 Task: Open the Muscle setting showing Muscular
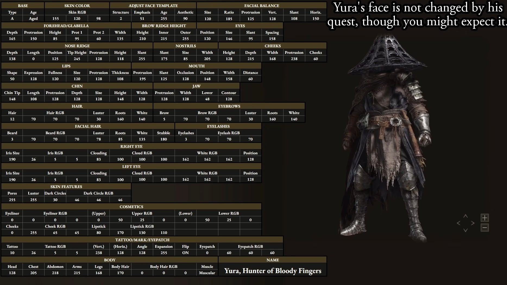pyautogui.click(x=207, y=273)
